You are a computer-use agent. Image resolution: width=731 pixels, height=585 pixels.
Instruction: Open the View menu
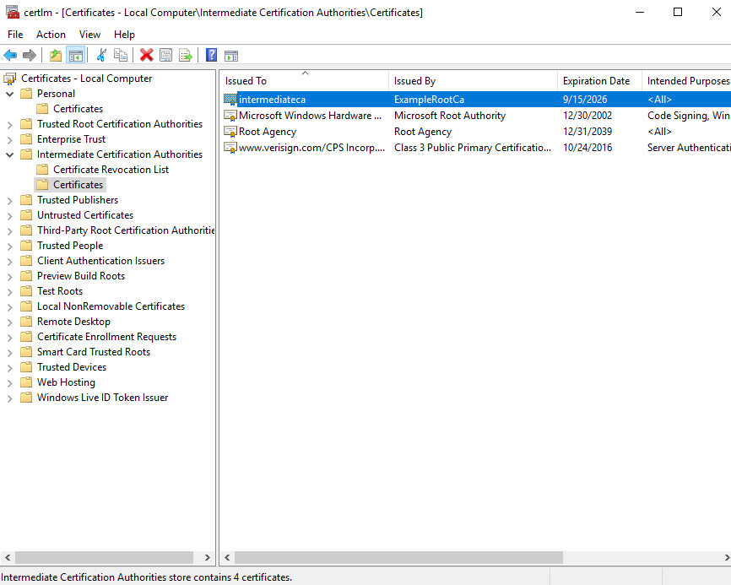[x=89, y=35]
